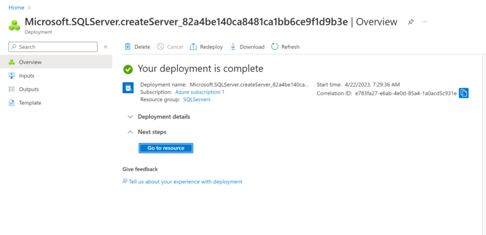
Task: Select the truncated Deployment name value text
Action: pyautogui.click(x=249, y=85)
